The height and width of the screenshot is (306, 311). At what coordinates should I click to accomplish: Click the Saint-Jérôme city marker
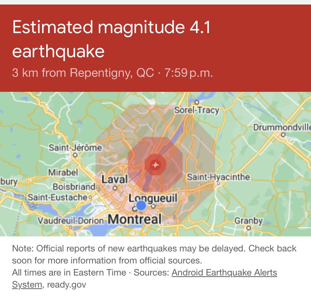click(x=75, y=155)
